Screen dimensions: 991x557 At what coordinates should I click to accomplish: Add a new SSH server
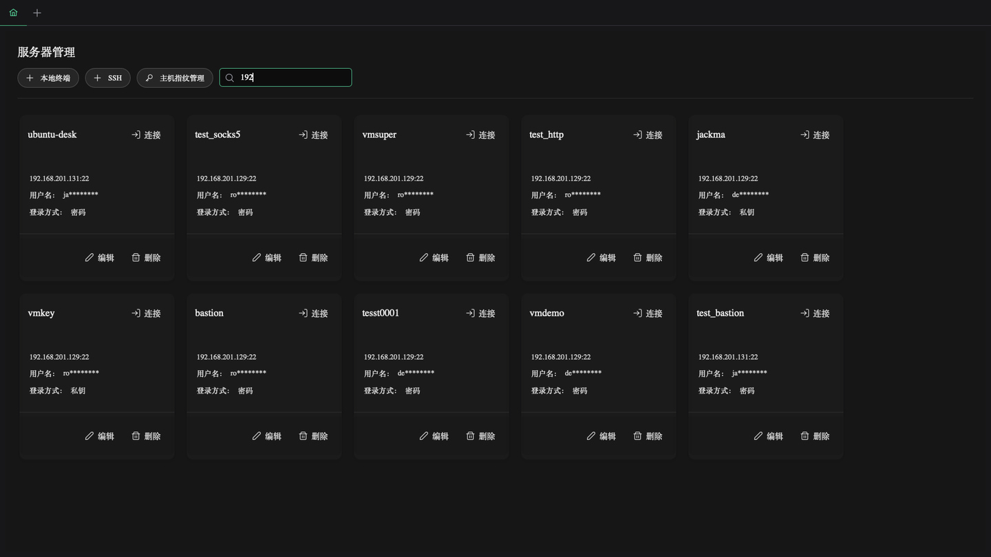[108, 78]
